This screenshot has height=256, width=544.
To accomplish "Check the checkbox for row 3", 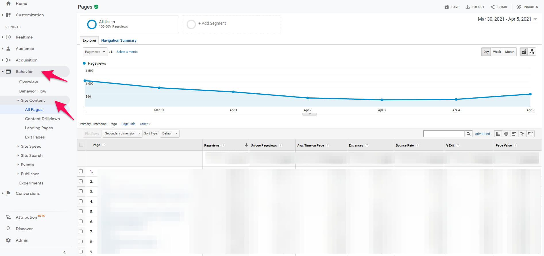I will point(81,191).
